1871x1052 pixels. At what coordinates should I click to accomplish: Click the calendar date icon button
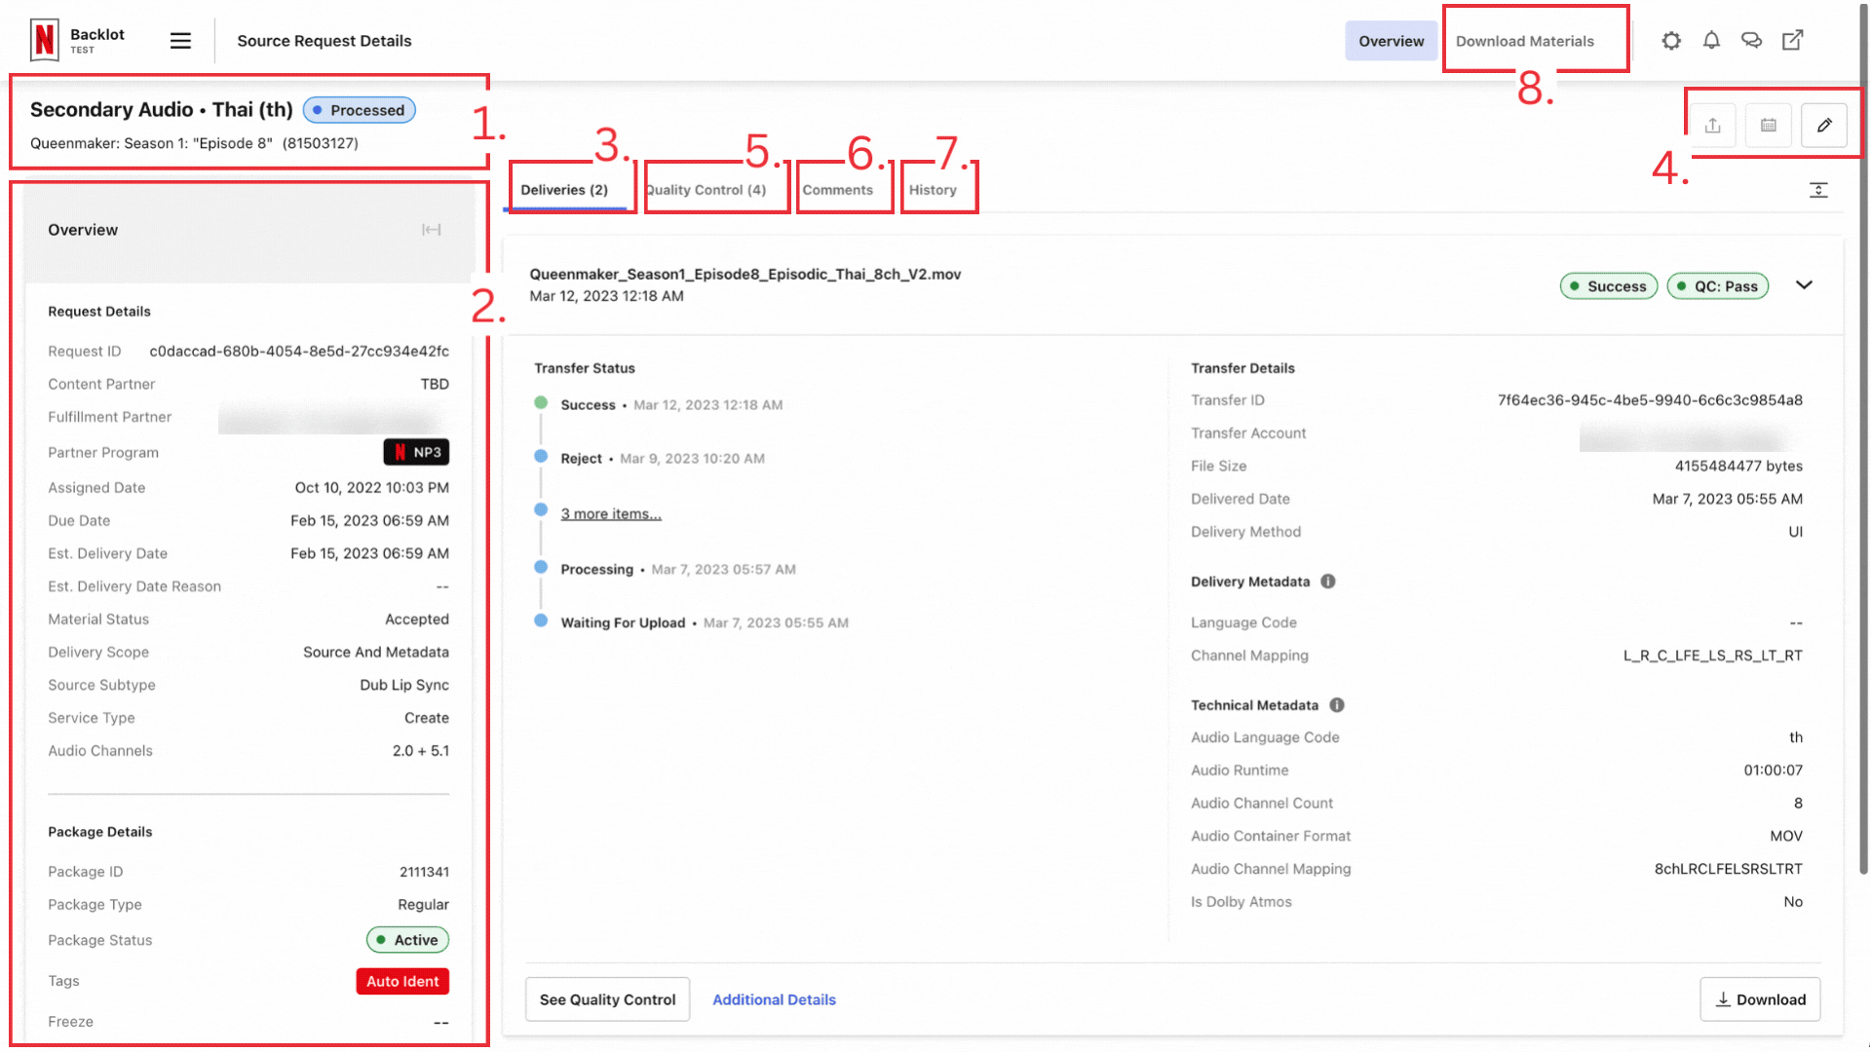coord(1769,126)
